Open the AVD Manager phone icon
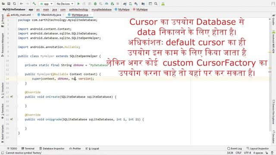Screen dimensions: 276x155 click(130, 4)
